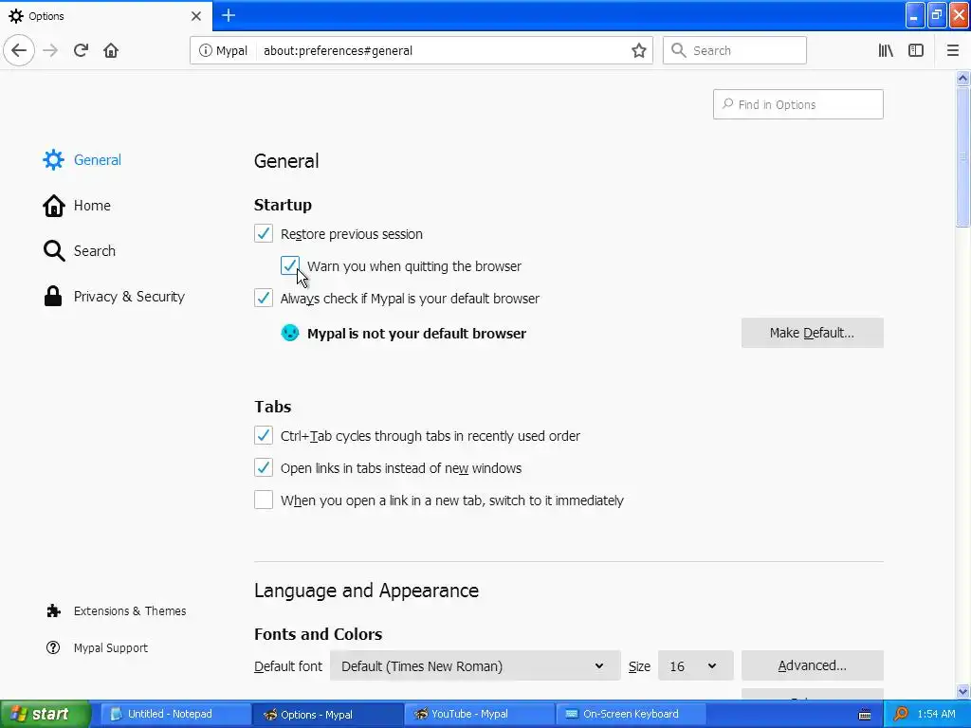Click the magnifier icon in system tray
This screenshot has height=728, width=971.
point(901,715)
